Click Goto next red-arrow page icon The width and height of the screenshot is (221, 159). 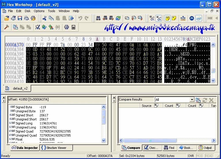tap(140, 18)
